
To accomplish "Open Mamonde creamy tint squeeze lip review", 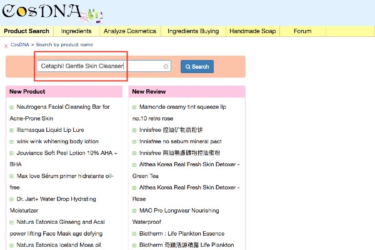I will (x=179, y=112).
